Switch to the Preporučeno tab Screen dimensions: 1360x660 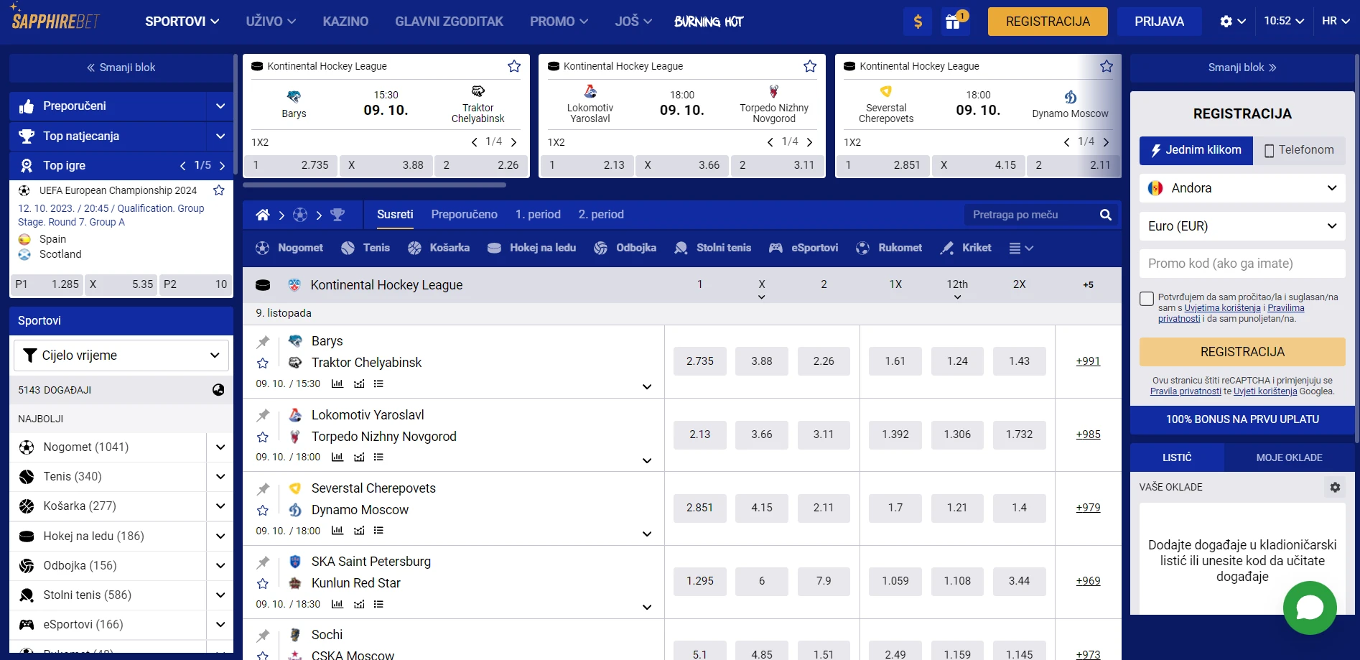tap(464, 215)
